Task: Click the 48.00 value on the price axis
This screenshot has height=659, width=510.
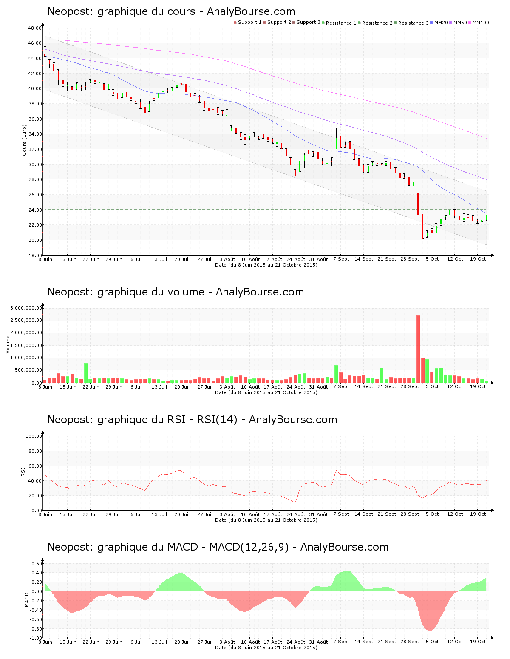Action: pyautogui.click(x=35, y=28)
